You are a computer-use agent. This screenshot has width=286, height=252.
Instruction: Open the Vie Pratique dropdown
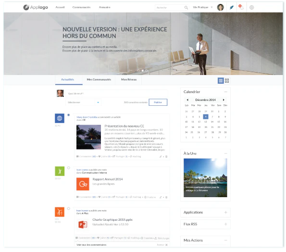point(203,7)
